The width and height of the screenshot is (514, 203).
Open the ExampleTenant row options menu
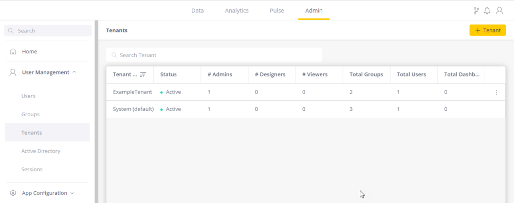pos(497,93)
